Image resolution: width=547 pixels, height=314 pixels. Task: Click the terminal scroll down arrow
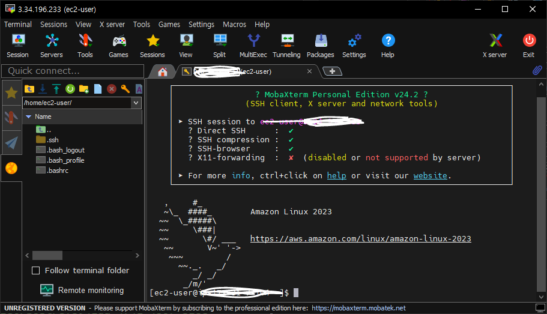point(541,297)
